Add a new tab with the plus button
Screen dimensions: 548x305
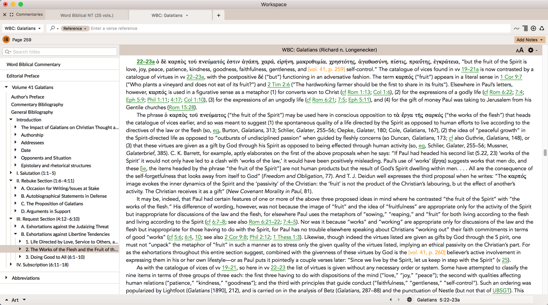(x=219, y=15)
